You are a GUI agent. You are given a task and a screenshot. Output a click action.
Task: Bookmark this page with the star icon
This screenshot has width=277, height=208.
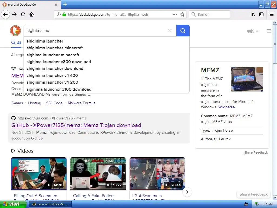coord(182,14)
